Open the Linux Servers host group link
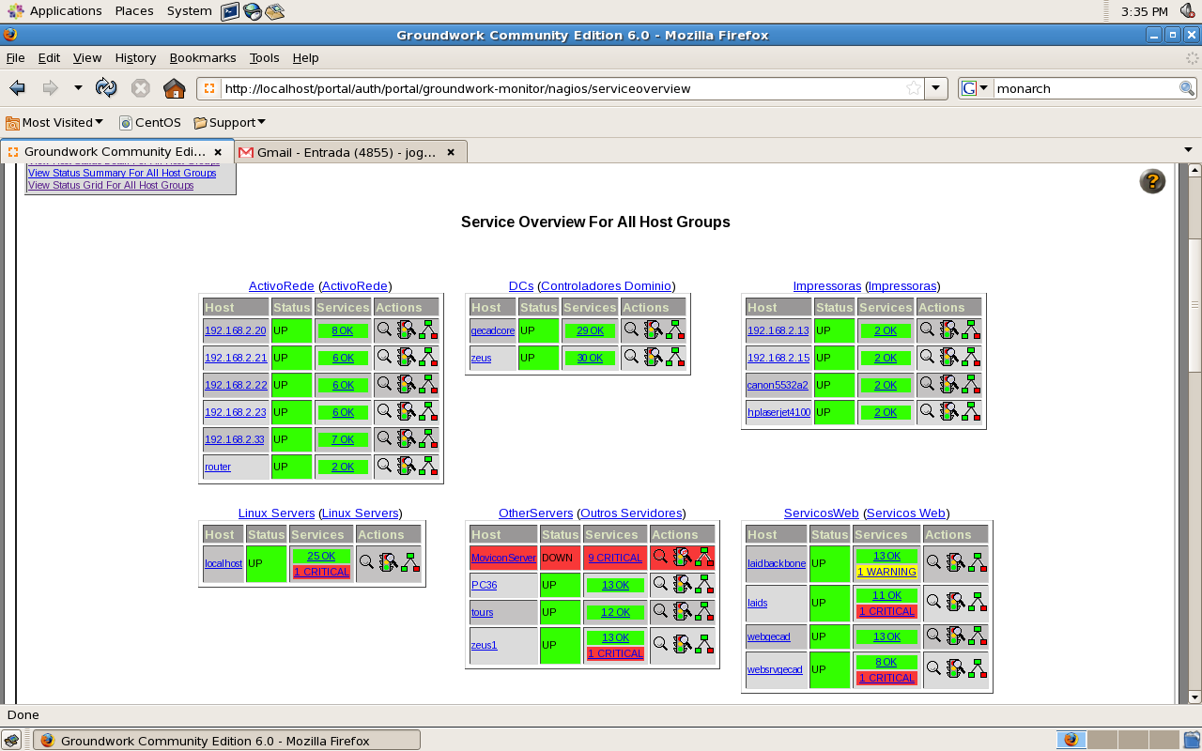Screen dimensions: 1202x751 pos(276,513)
